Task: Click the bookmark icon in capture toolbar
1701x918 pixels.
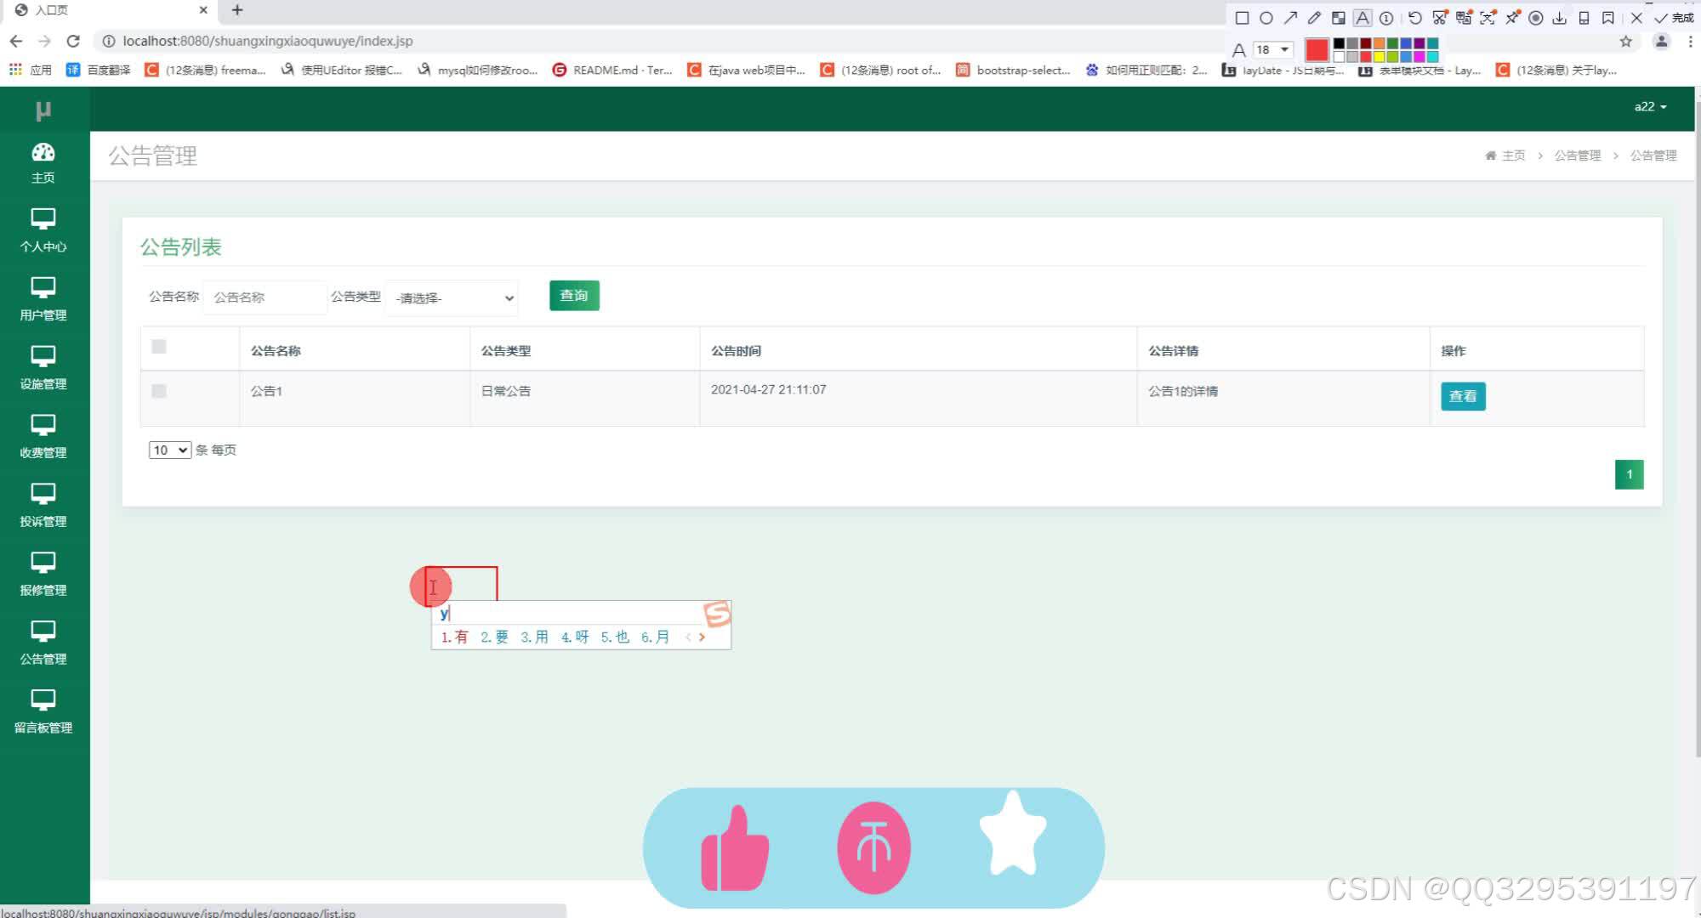Action: coord(1607,18)
